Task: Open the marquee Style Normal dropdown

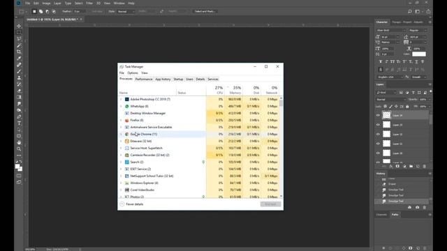Action: tap(126, 11)
